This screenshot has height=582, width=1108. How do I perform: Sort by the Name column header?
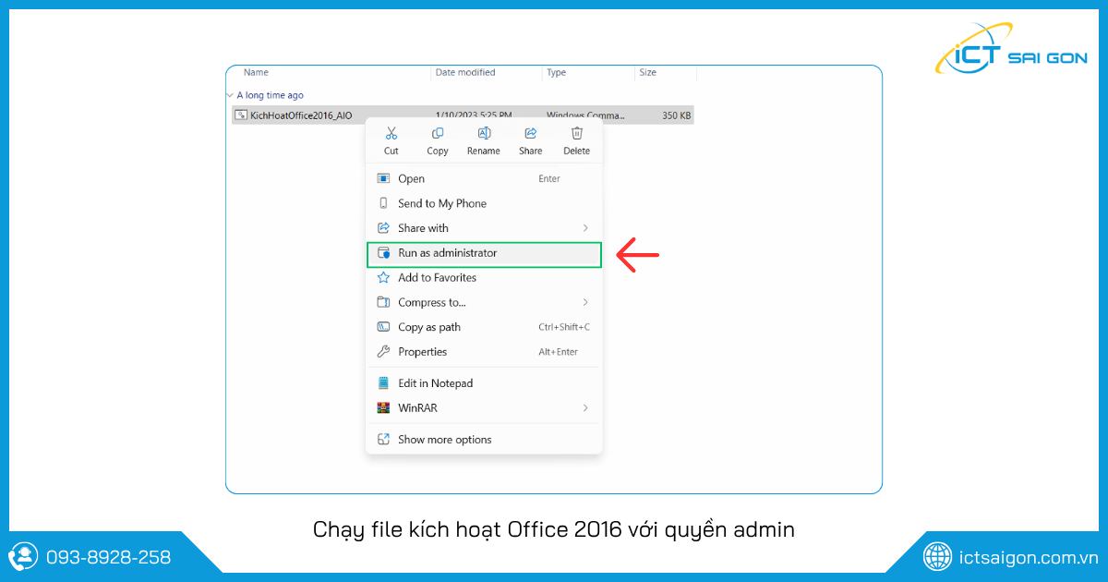click(x=256, y=72)
